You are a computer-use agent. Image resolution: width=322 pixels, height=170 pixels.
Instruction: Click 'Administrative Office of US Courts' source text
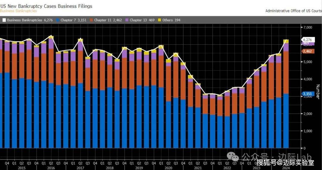tap(293, 11)
